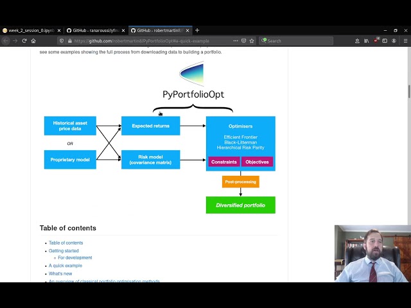This screenshot has width=411, height=308.
Task: Click the 'Risk model (covariance matrix)' box
Action: click(x=151, y=160)
